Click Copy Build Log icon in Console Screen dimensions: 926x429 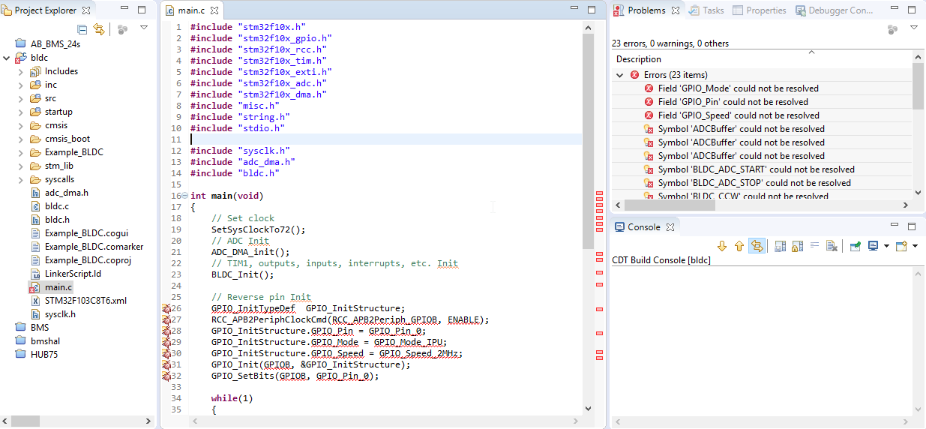coord(780,246)
